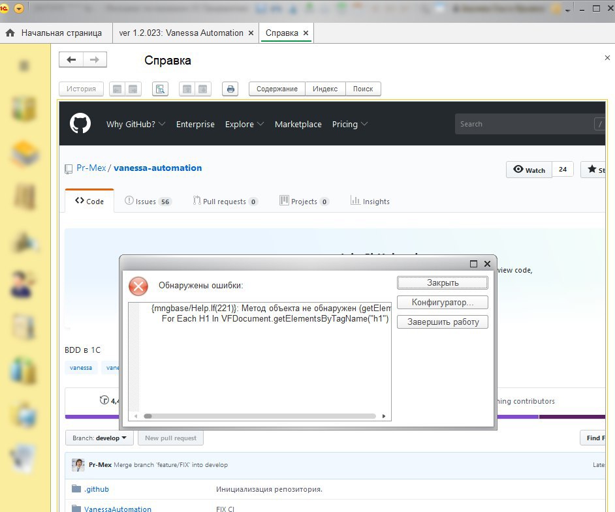Go forward with the right arrow navigation button
This screenshot has width=615, height=512.
pos(95,59)
